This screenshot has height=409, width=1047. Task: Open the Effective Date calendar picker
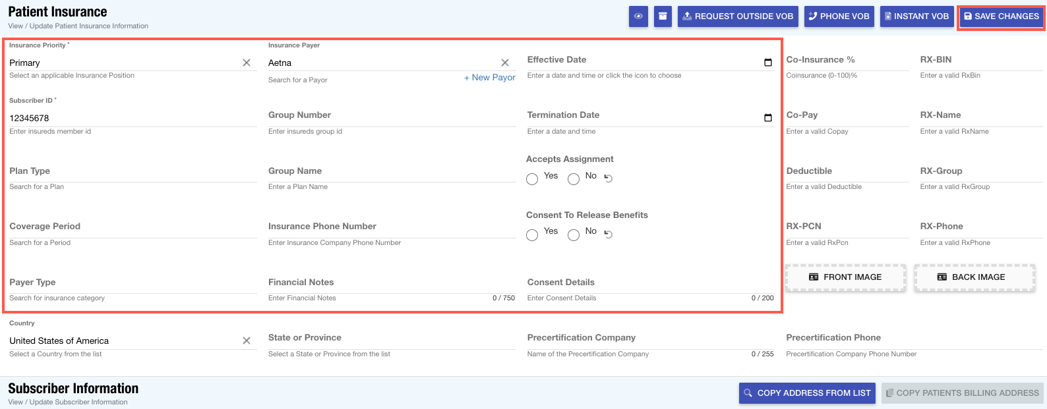pos(767,63)
